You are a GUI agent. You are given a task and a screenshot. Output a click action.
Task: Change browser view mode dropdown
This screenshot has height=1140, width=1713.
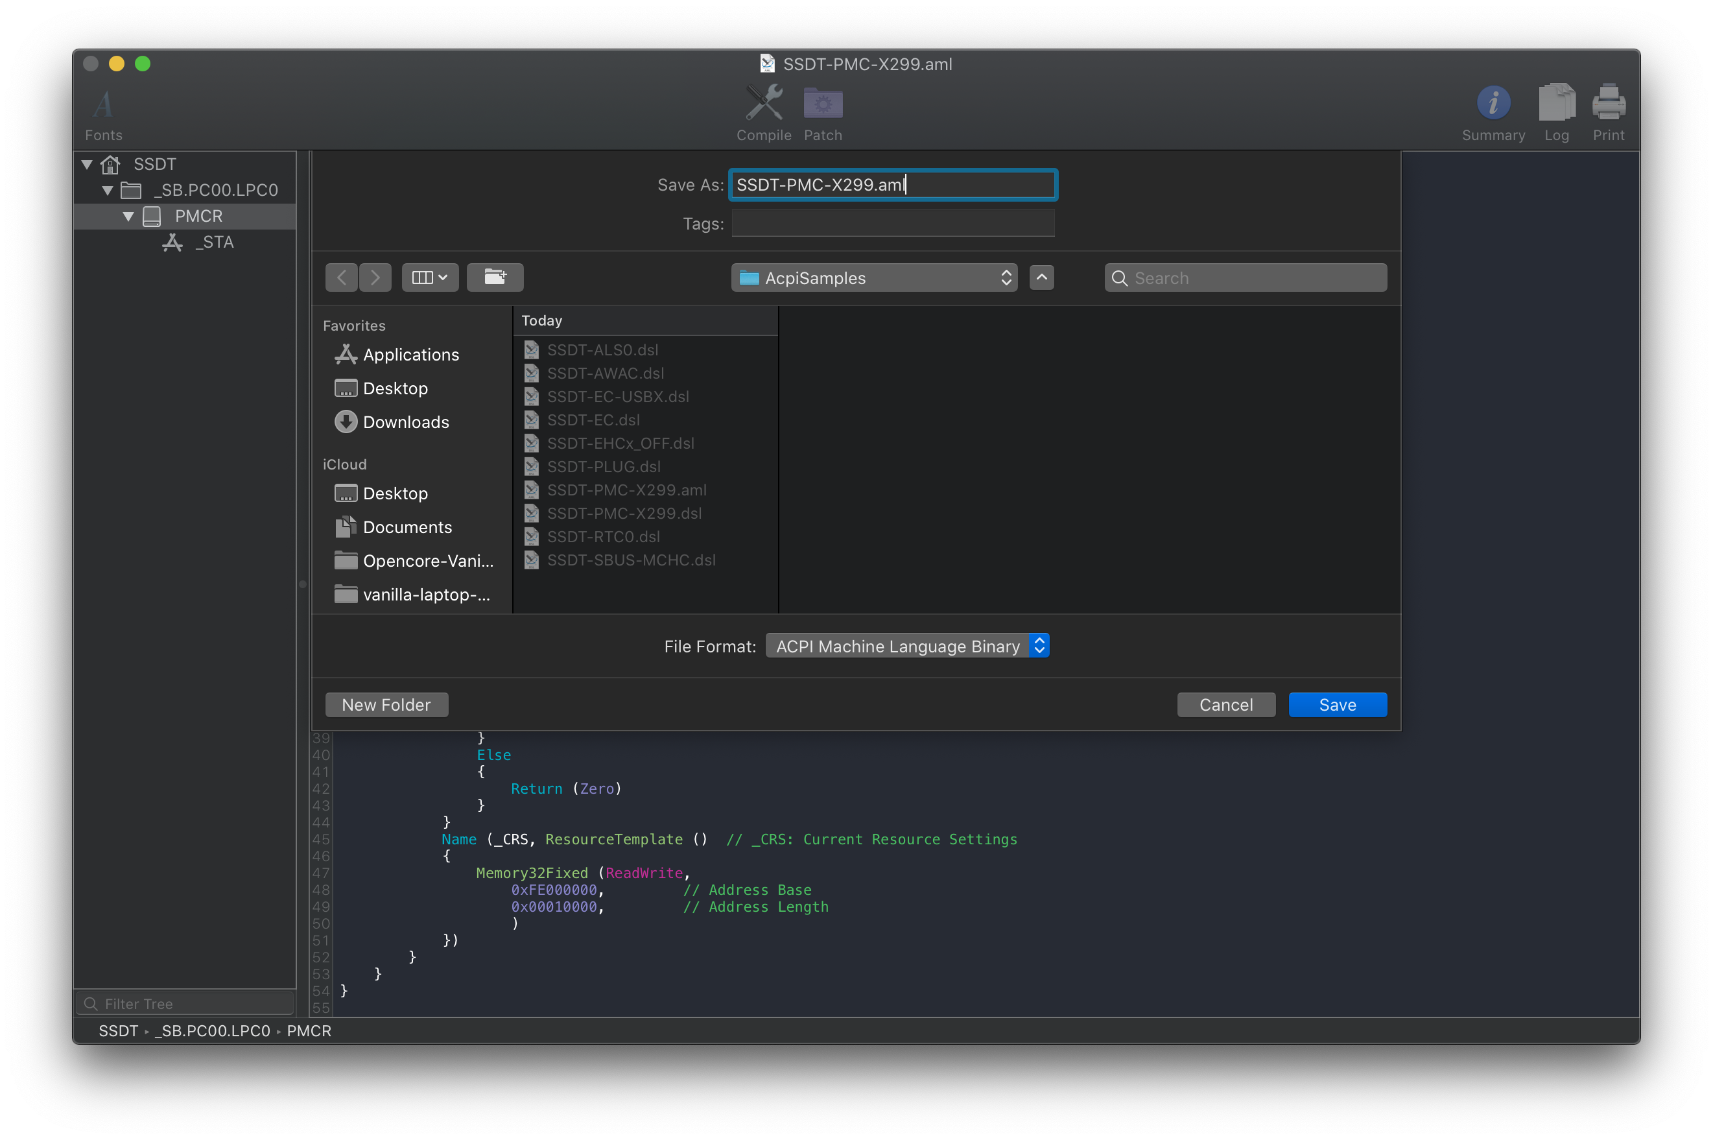(429, 278)
